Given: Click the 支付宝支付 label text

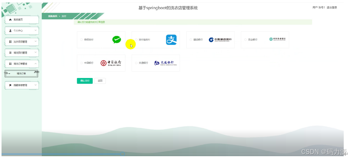Looking at the screenshot, I should [x=144, y=40].
